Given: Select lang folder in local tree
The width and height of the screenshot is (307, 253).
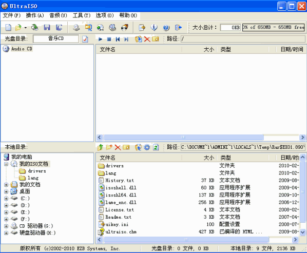Looking at the screenshot, I should coord(33,178).
